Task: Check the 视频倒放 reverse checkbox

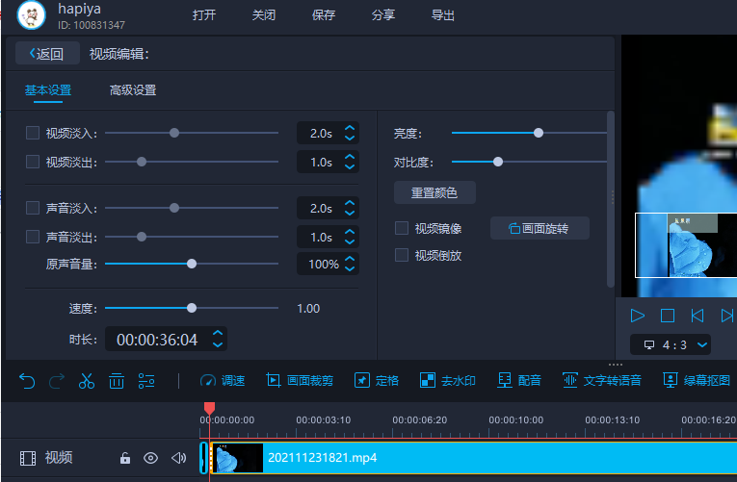Action: click(402, 255)
